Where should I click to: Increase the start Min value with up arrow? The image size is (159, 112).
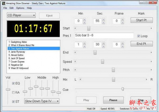point(84,19)
